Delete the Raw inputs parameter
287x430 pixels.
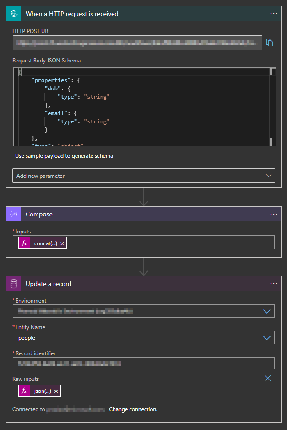(268, 378)
